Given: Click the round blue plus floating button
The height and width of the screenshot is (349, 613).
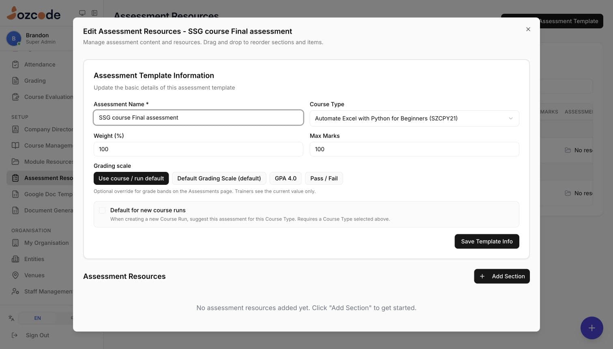Looking at the screenshot, I should 592,328.
